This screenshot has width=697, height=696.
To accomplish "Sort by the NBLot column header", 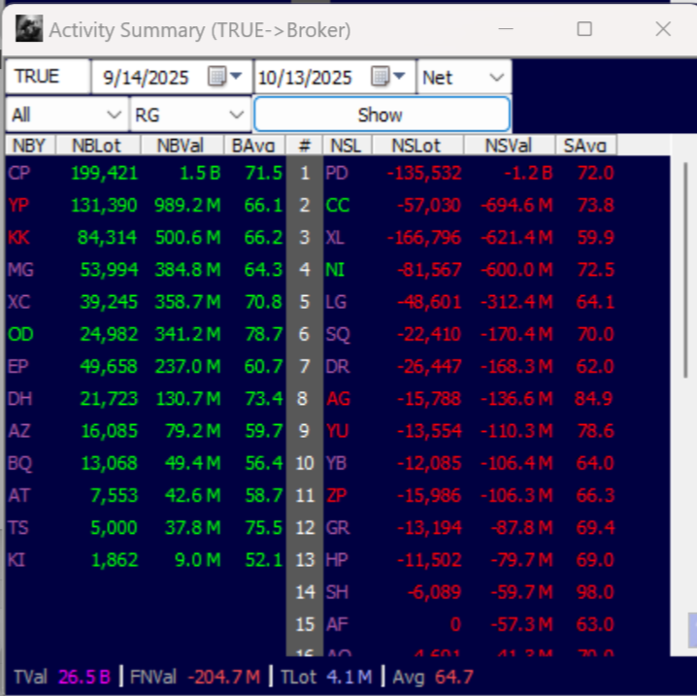I will [98, 146].
